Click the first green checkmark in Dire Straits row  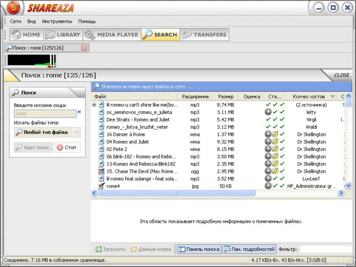coord(268,119)
